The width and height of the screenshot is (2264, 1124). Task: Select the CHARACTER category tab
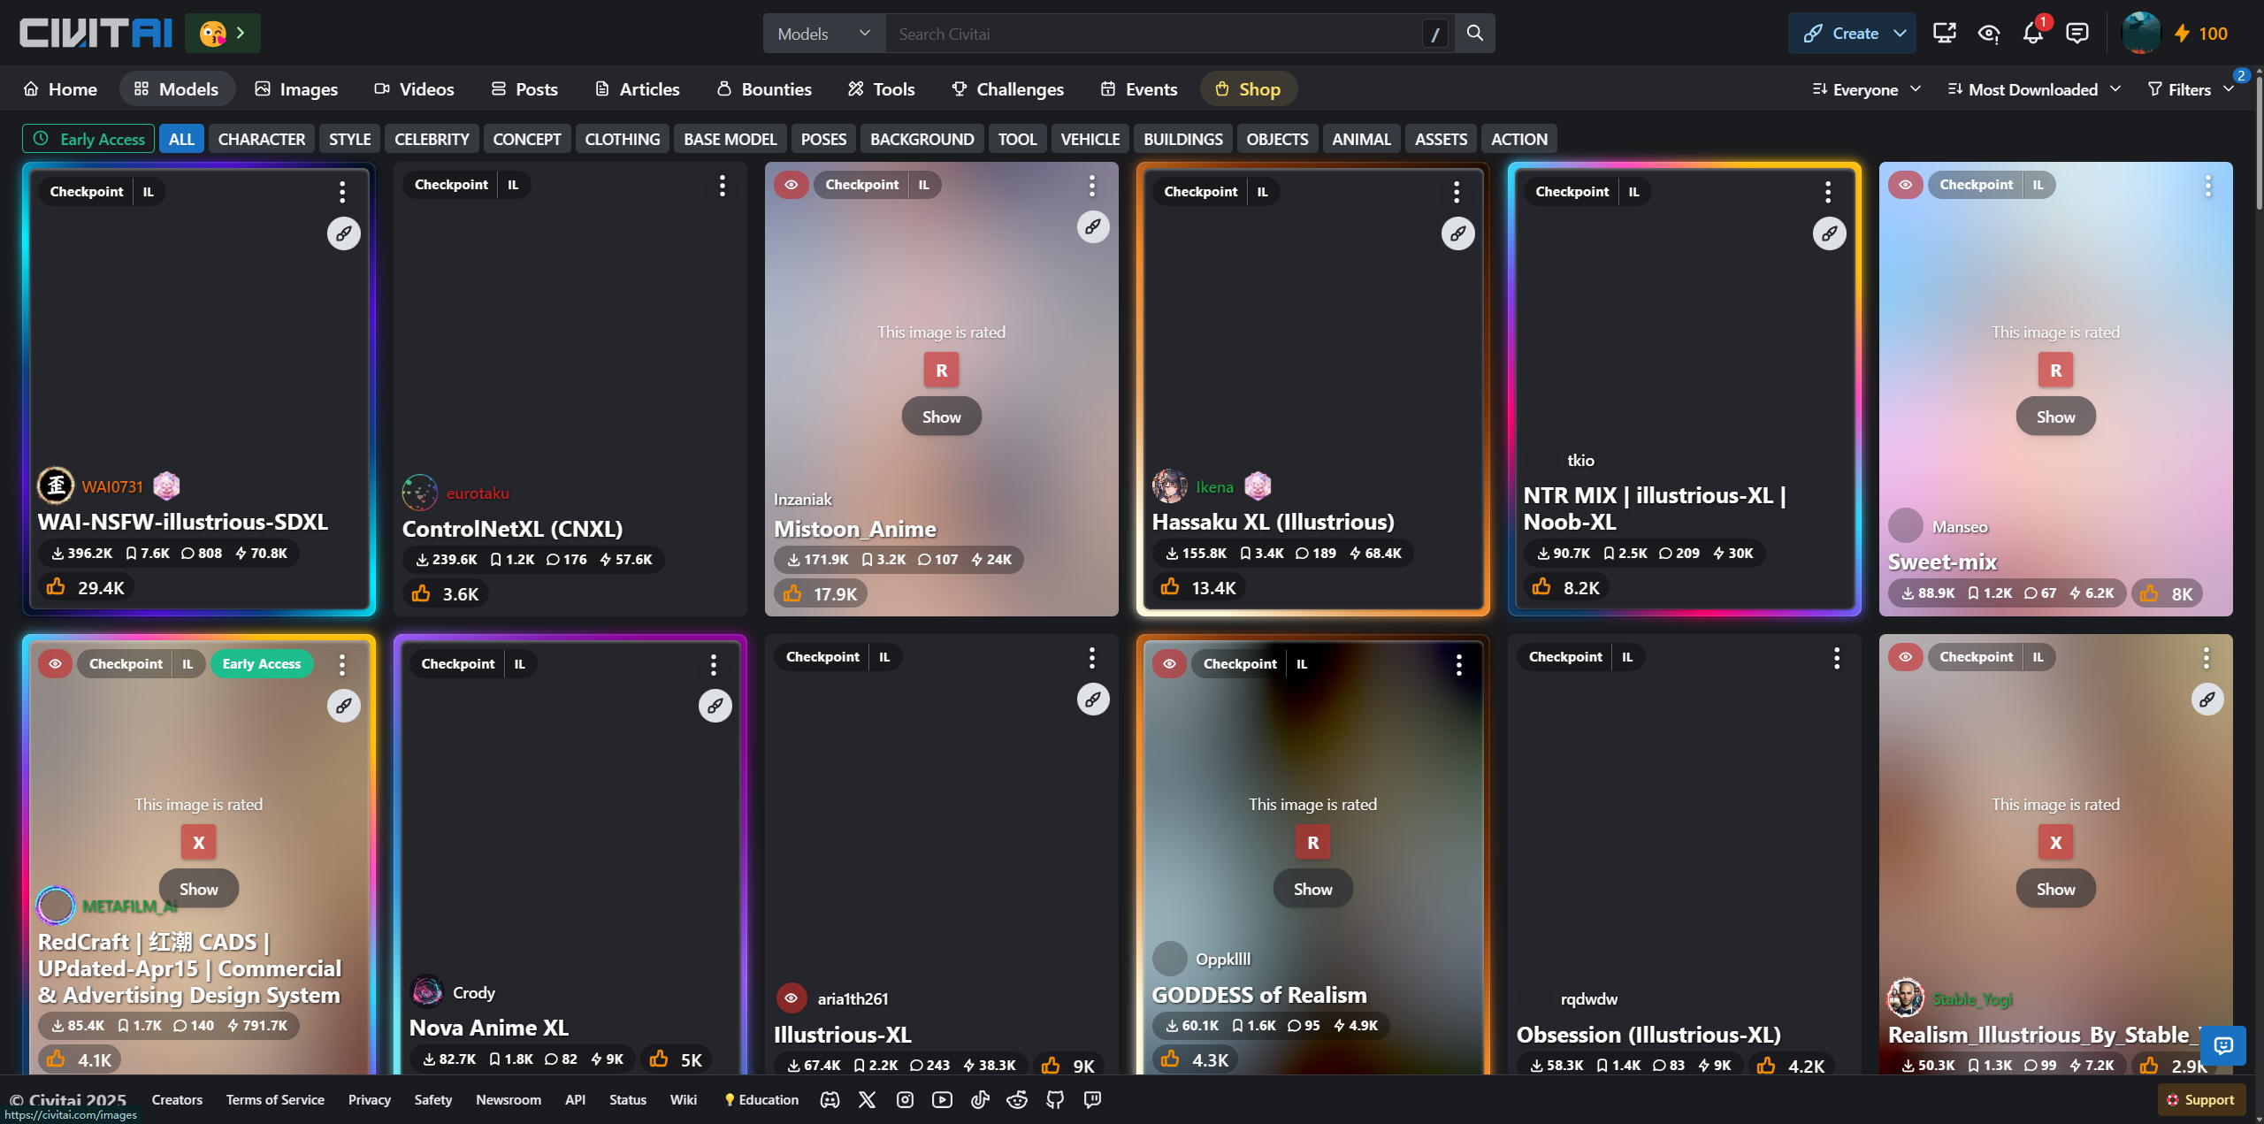(261, 139)
